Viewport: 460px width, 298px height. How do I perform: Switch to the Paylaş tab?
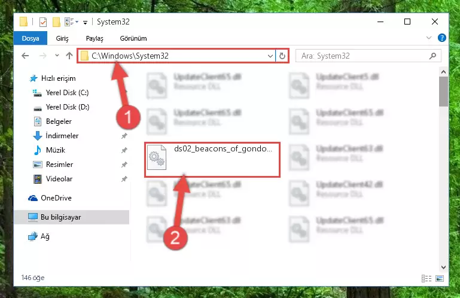(95, 38)
